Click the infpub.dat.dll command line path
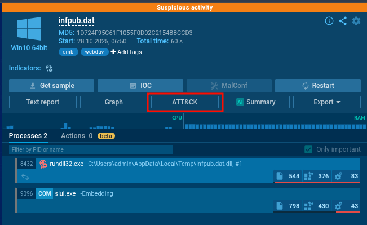This screenshot has height=225, width=367. (165, 164)
